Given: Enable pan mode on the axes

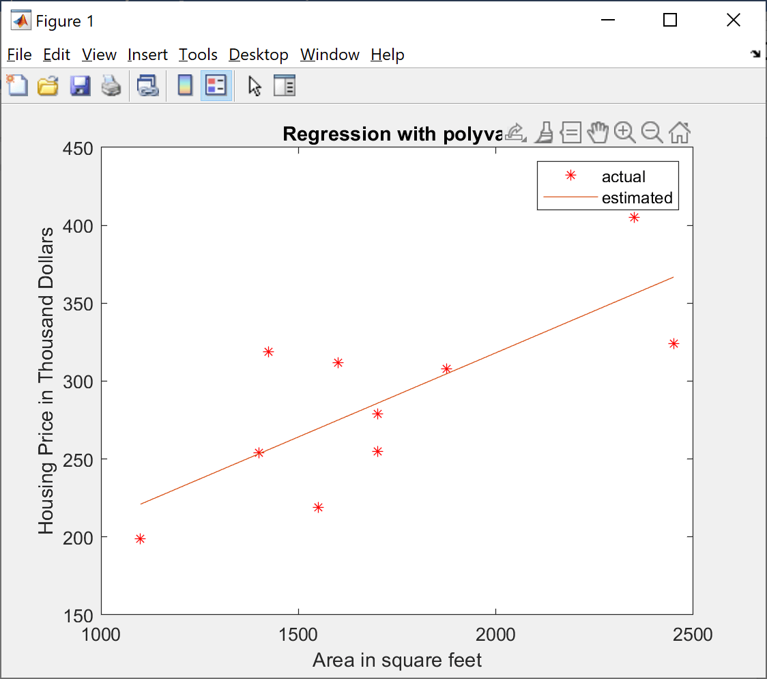Looking at the screenshot, I should [x=598, y=132].
